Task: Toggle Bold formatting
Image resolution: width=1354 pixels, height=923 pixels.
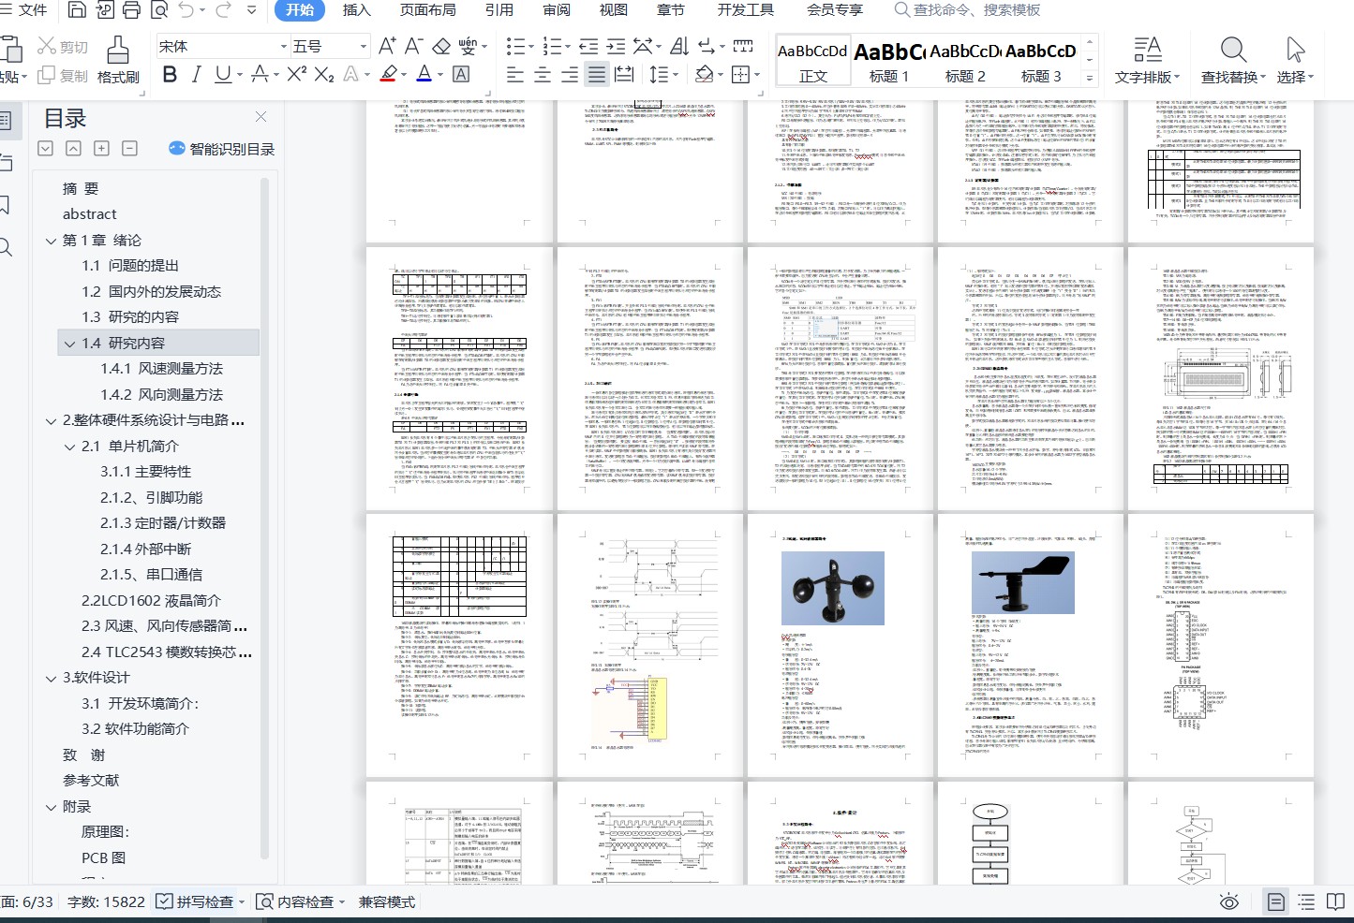Action: (x=170, y=74)
